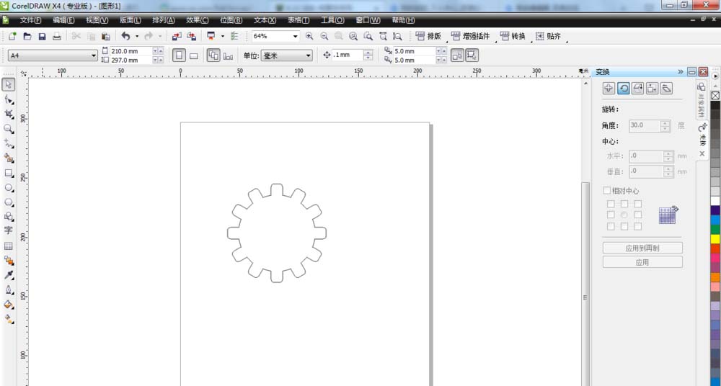Select landscape page orientation
The image size is (721, 386).
194,55
